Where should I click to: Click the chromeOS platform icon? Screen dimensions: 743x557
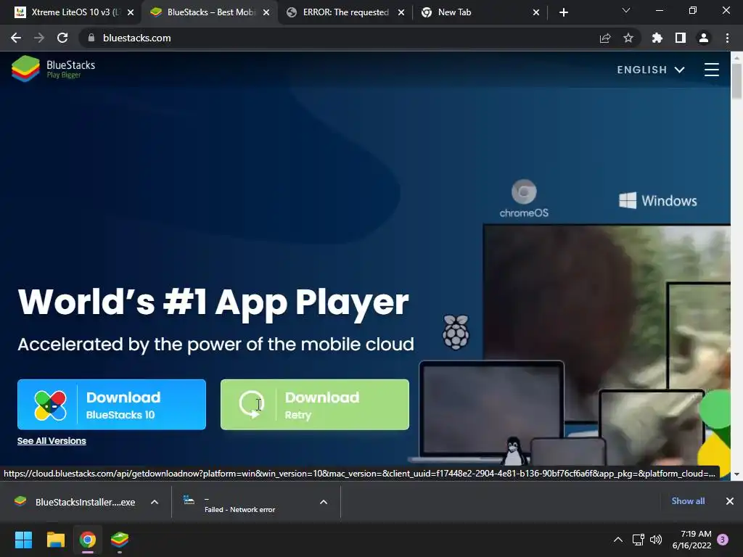[x=524, y=199]
